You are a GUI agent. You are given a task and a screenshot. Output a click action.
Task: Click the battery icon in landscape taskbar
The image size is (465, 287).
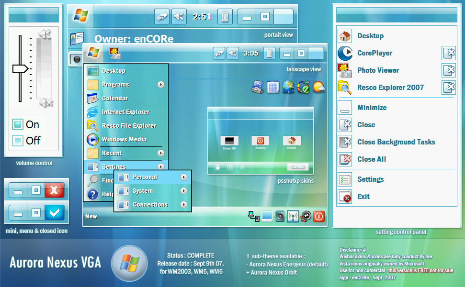point(269,54)
